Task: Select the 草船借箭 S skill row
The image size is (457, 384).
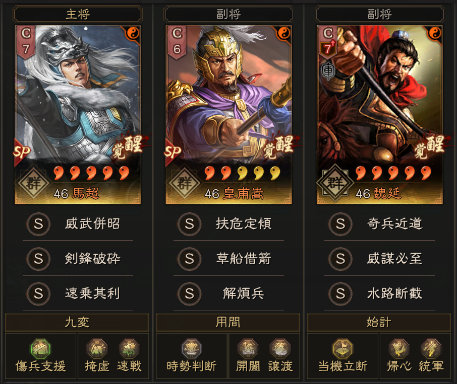Action: pyautogui.click(x=228, y=258)
